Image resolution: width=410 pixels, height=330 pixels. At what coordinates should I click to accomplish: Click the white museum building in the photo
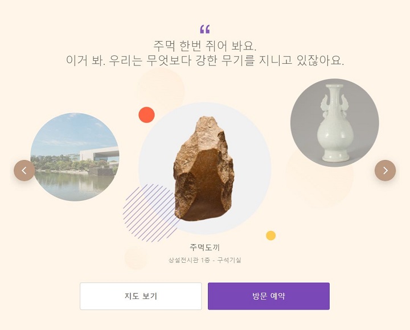pos(99,154)
